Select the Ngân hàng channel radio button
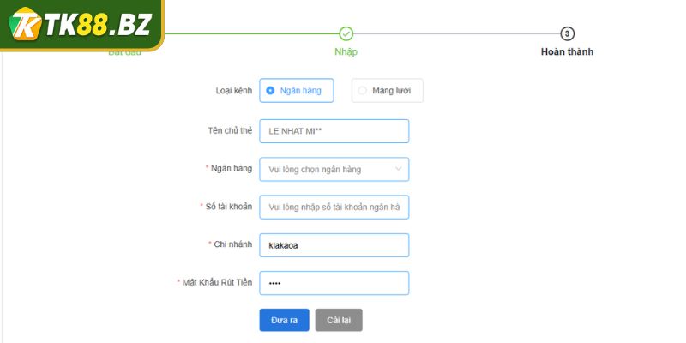 point(271,90)
